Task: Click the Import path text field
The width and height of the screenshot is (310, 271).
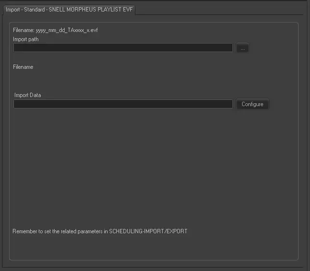Action: pos(122,48)
